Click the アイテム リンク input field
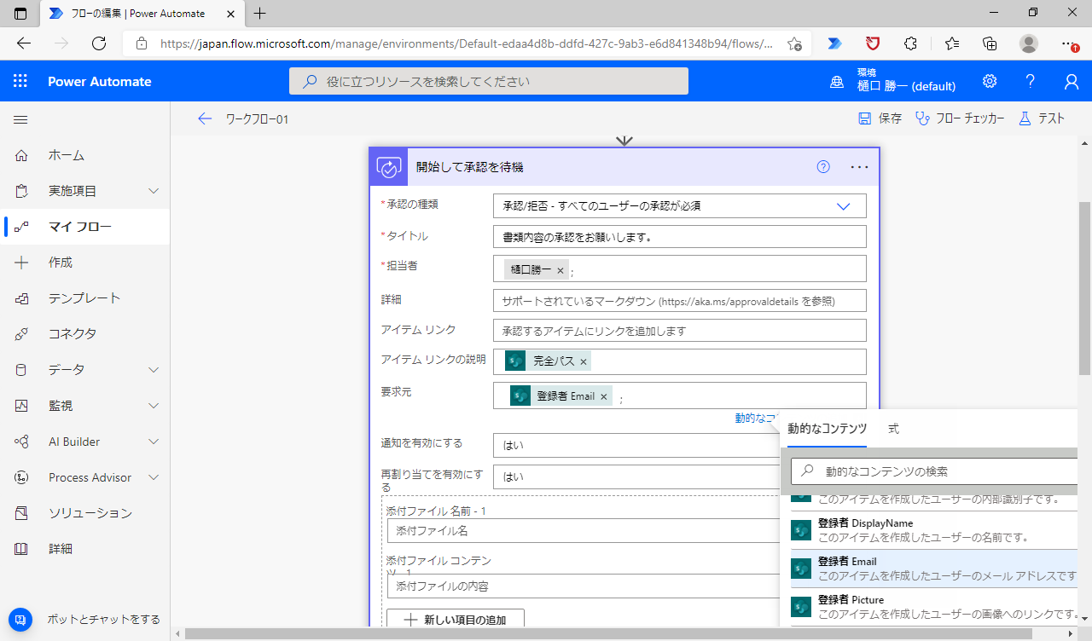The height and width of the screenshot is (641, 1092). pyautogui.click(x=679, y=331)
